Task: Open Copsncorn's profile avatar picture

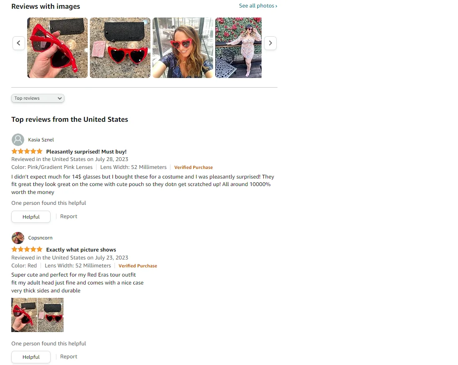Action: (x=18, y=238)
